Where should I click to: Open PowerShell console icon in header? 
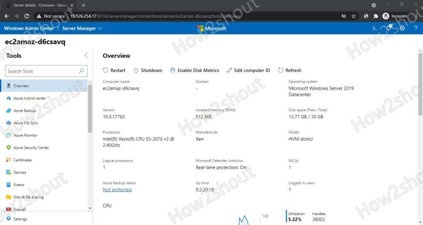[375, 28]
